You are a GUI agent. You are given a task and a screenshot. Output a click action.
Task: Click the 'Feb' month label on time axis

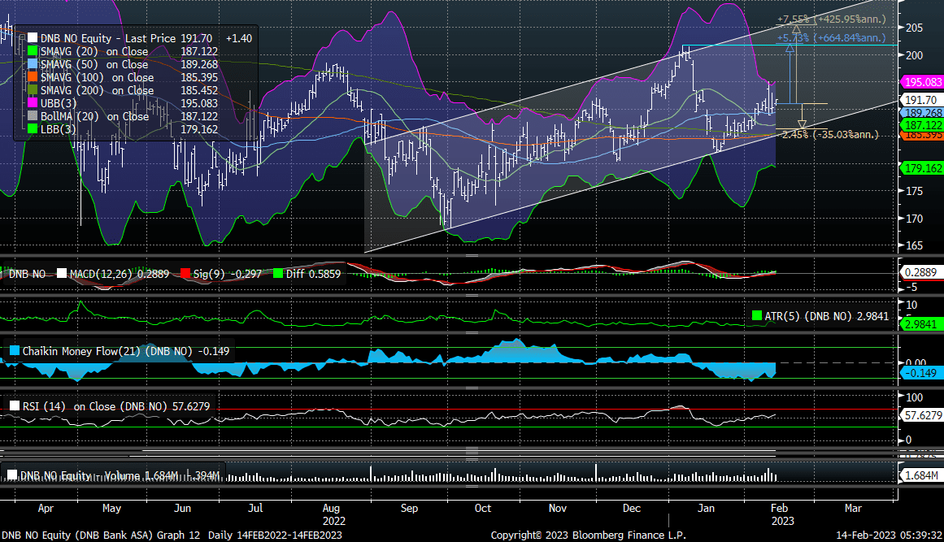[x=779, y=509]
